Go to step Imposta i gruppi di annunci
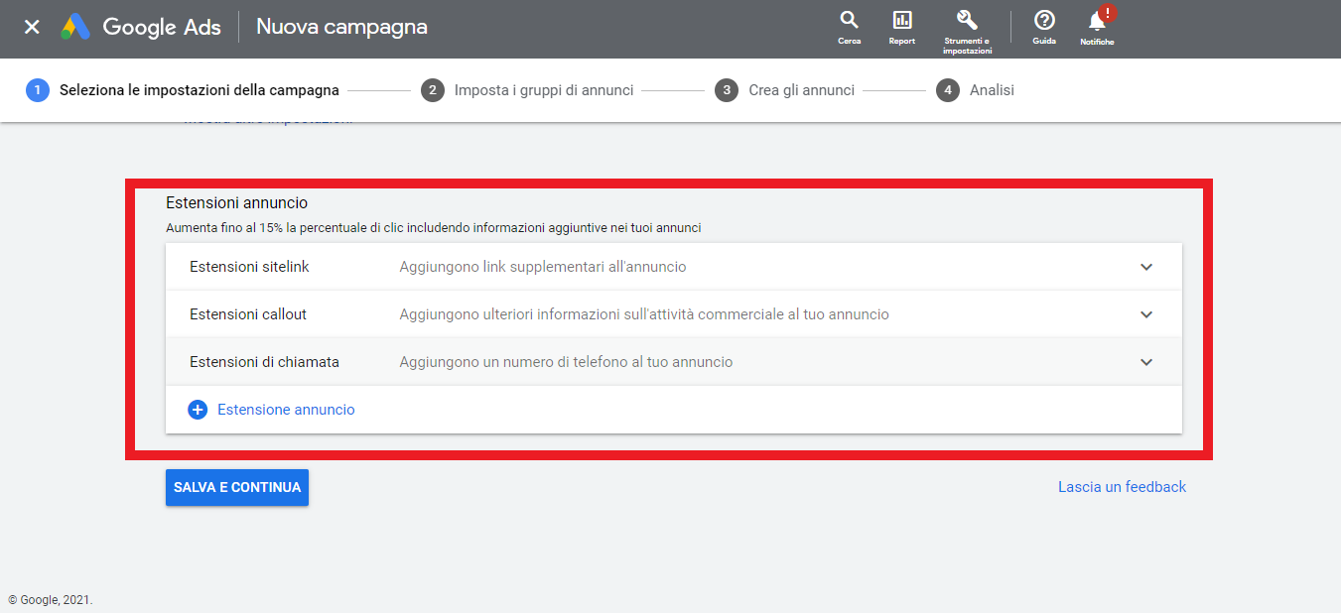1341x613 pixels. (543, 90)
